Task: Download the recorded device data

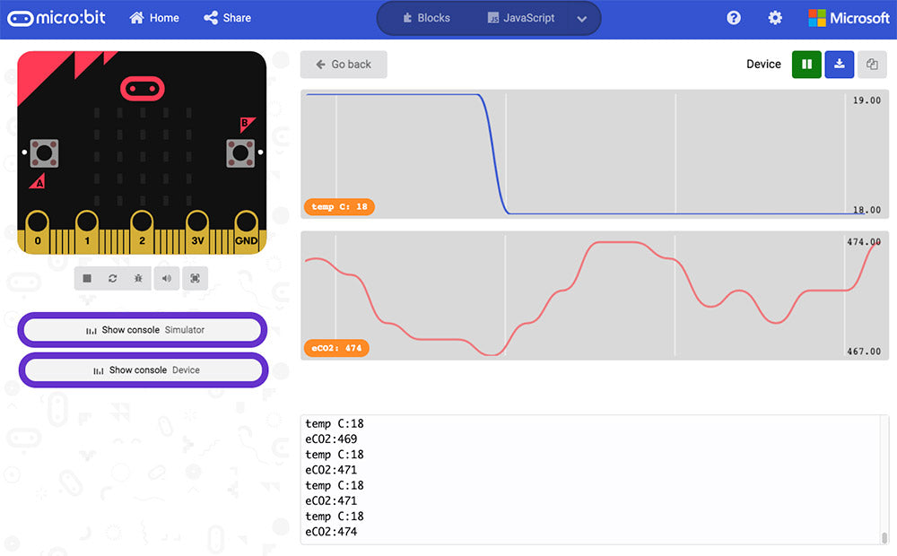Action: point(840,64)
